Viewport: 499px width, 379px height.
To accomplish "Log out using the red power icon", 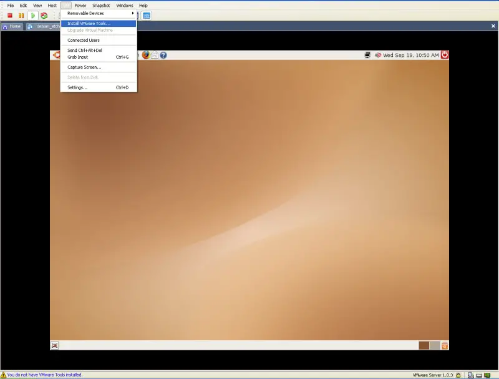I will tap(444, 55).
